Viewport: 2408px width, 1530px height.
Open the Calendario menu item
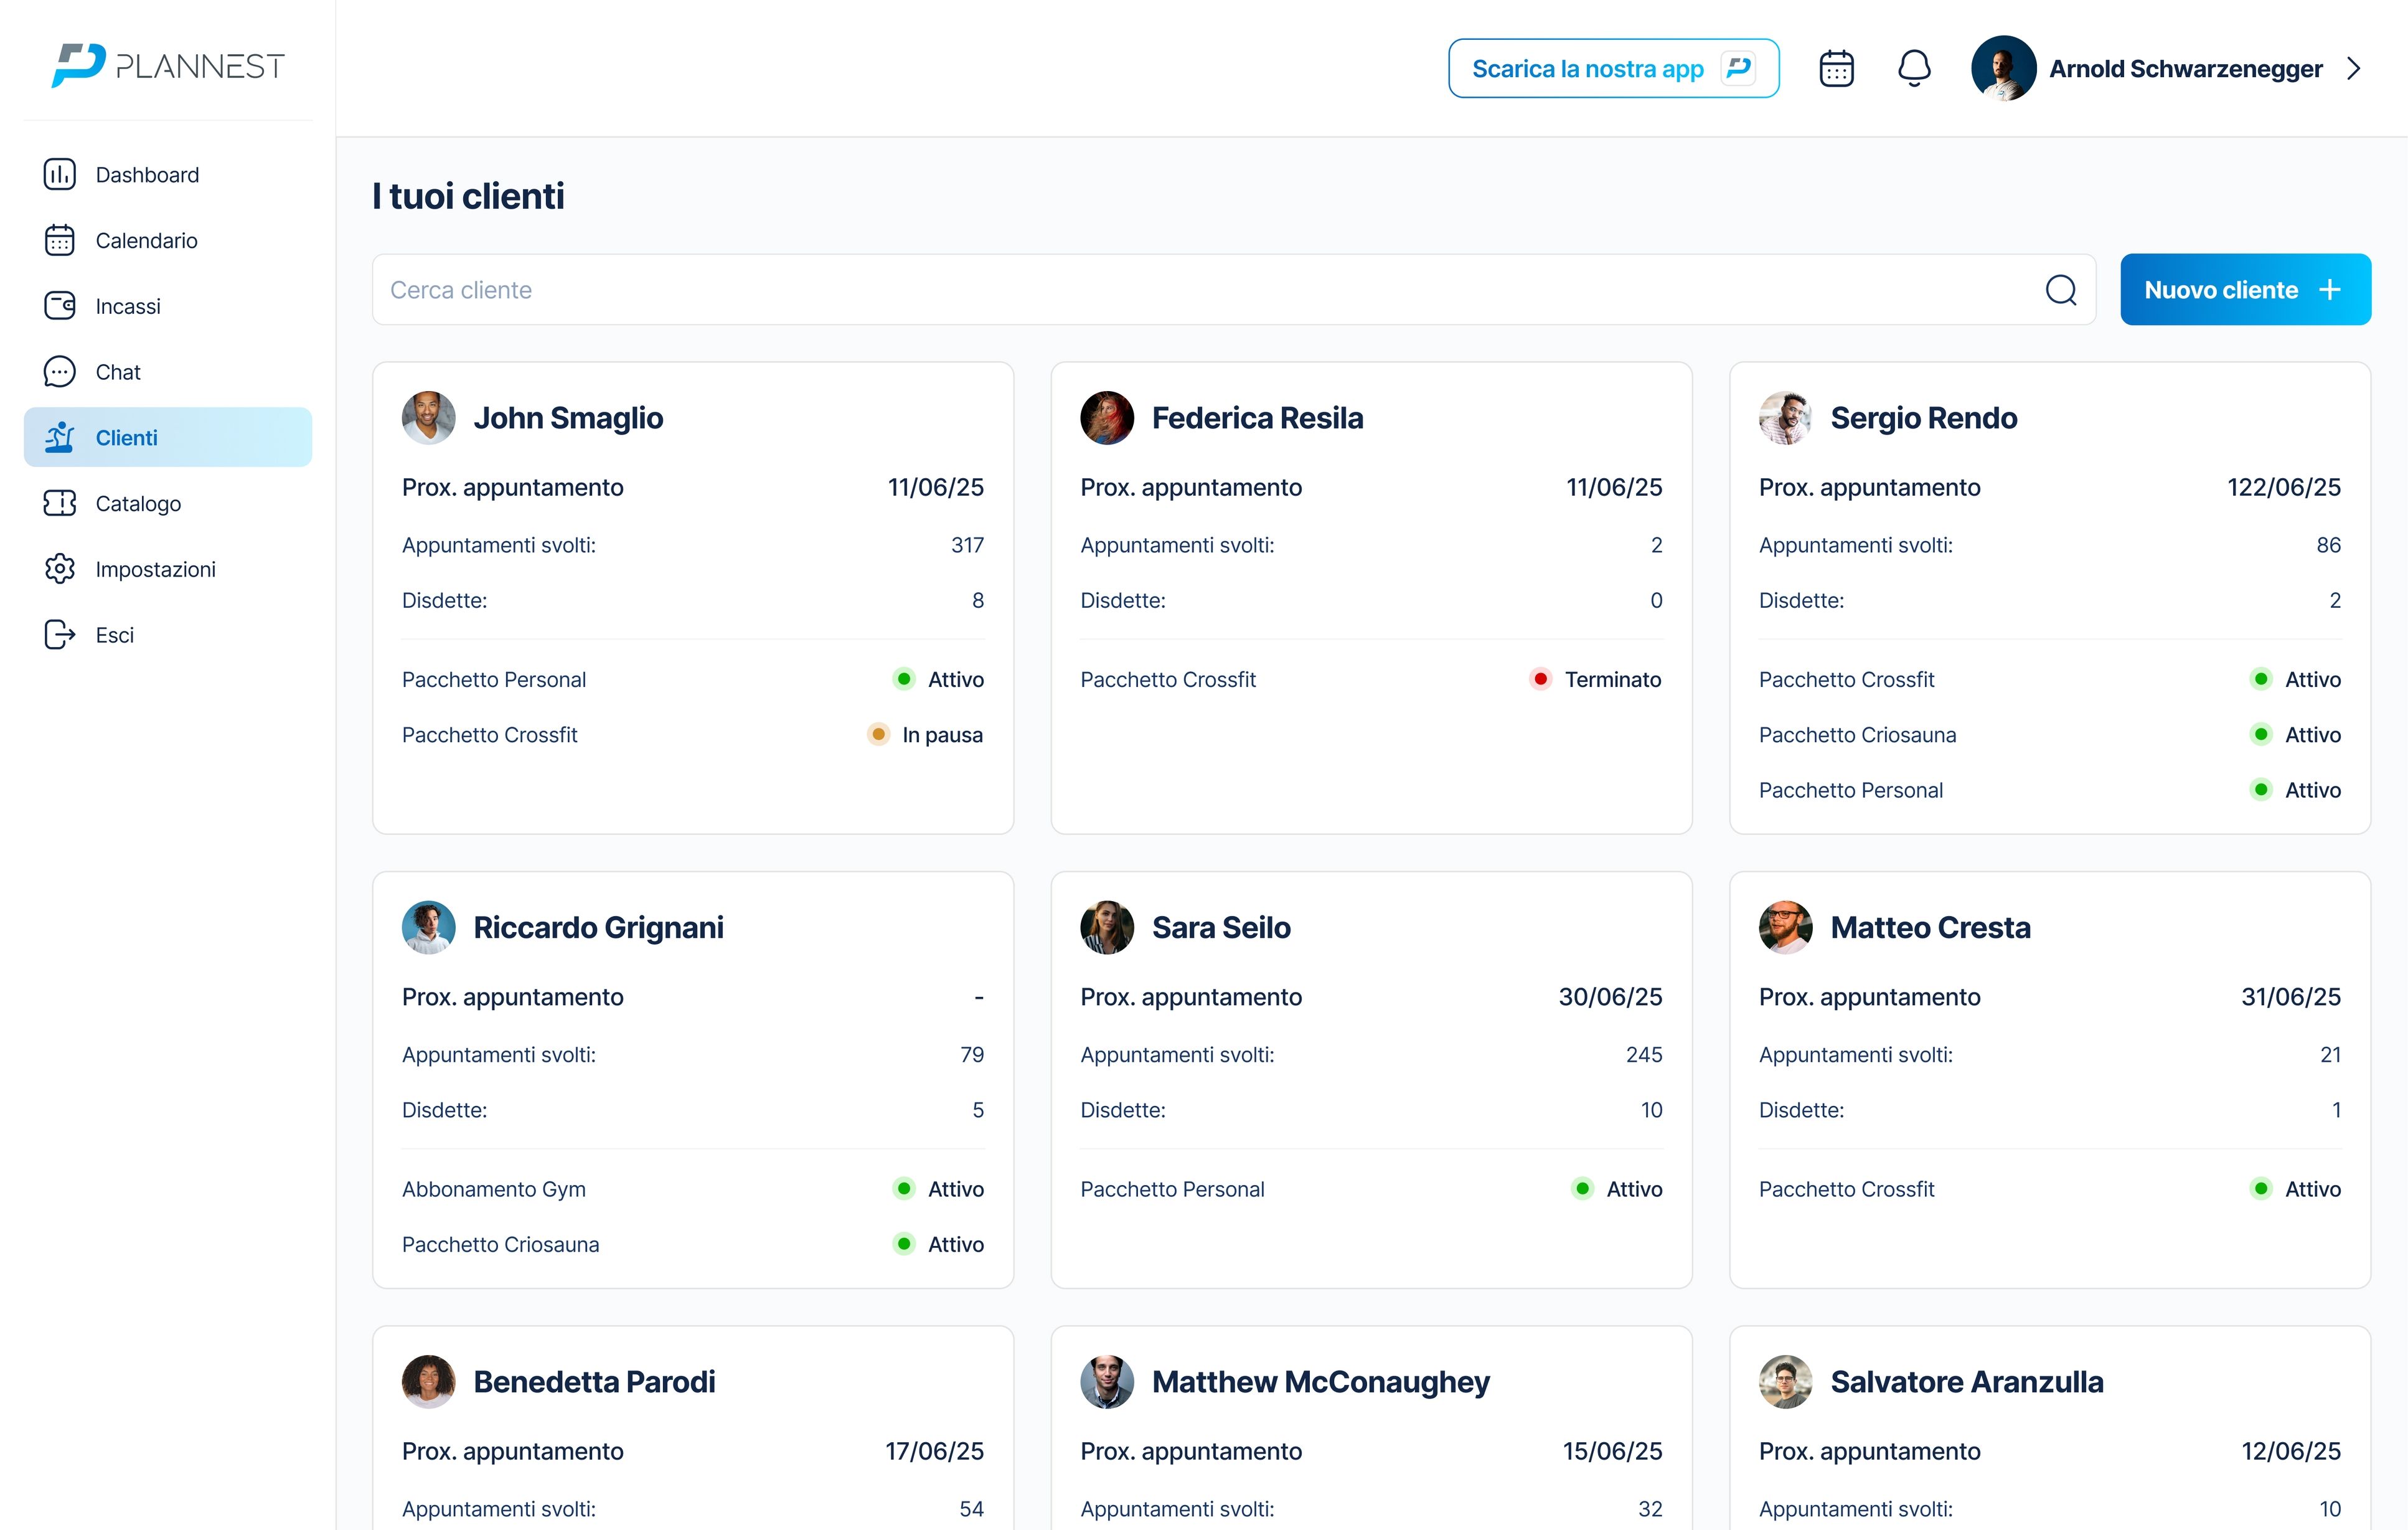point(146,241)
